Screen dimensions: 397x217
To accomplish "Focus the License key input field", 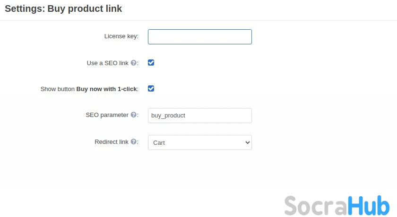I will 199,37.
